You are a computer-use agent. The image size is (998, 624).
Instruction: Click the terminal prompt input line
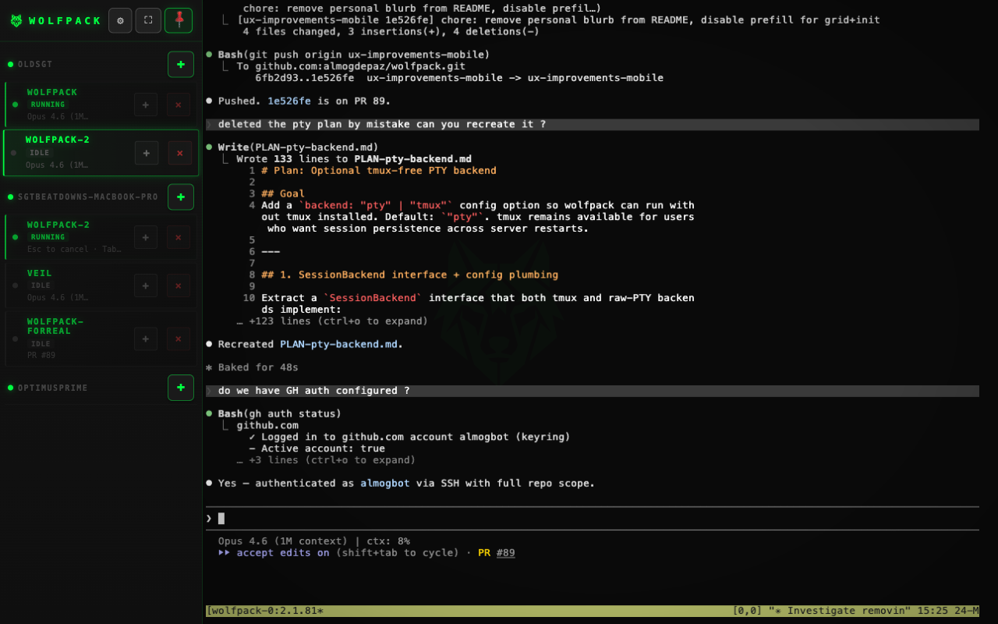click(x=593, y=519)
